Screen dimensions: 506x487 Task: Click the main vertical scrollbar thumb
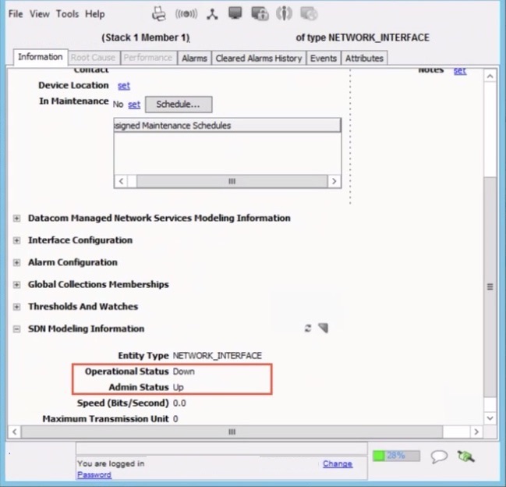[x=490, y=286]
